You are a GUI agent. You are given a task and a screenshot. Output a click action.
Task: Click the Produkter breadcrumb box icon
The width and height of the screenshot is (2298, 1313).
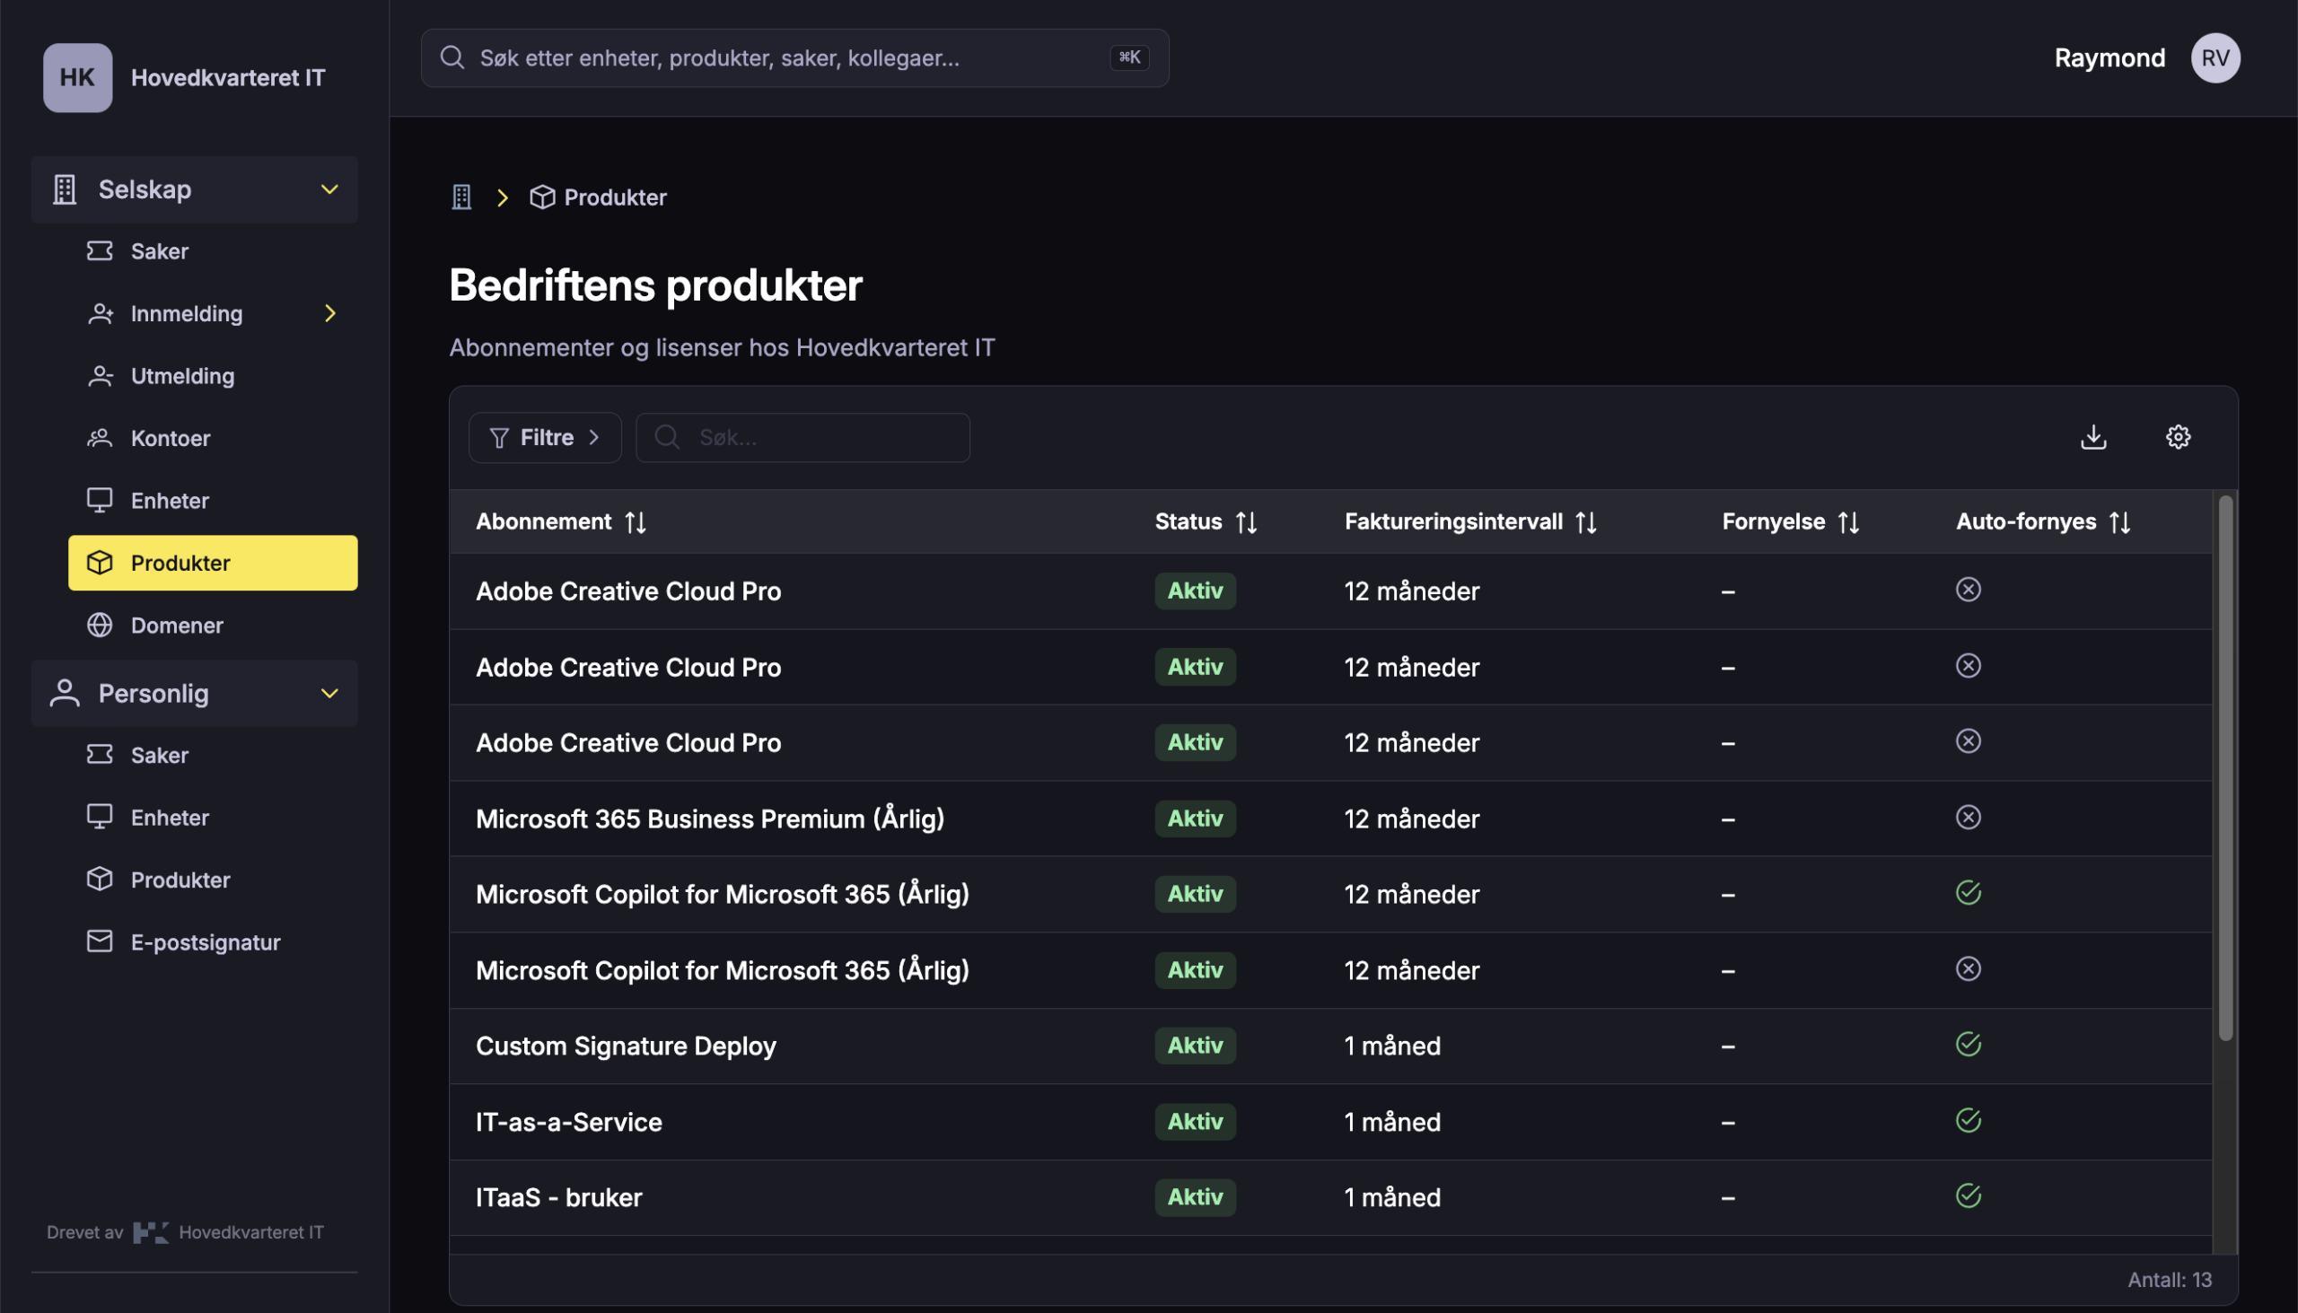pos(542,197)
